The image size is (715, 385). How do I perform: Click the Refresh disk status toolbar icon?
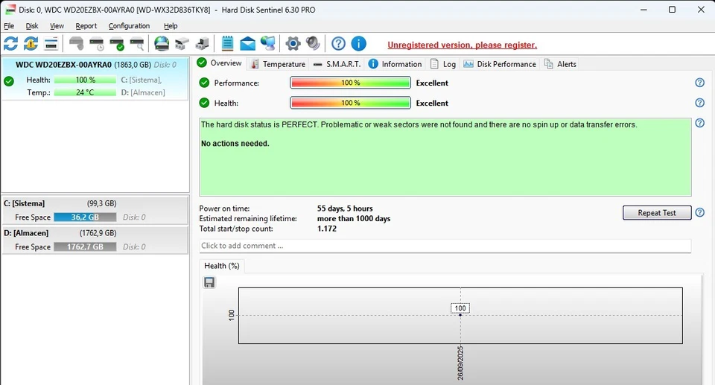pyautogui.click(x=11, y=44)
